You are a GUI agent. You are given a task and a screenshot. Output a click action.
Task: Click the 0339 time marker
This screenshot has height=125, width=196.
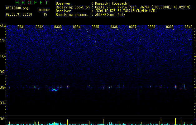(170, 27)
